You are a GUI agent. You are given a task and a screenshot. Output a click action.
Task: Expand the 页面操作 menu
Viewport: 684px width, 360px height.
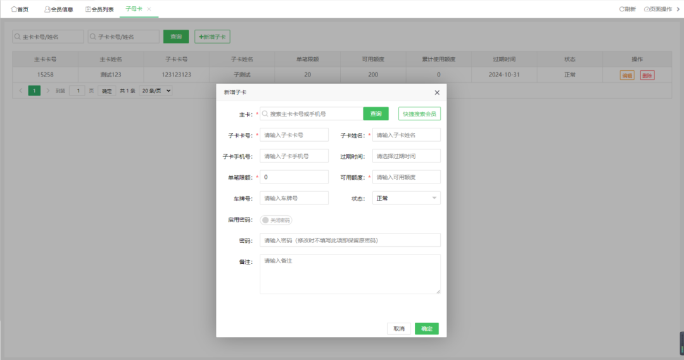[x=658, y=9]
